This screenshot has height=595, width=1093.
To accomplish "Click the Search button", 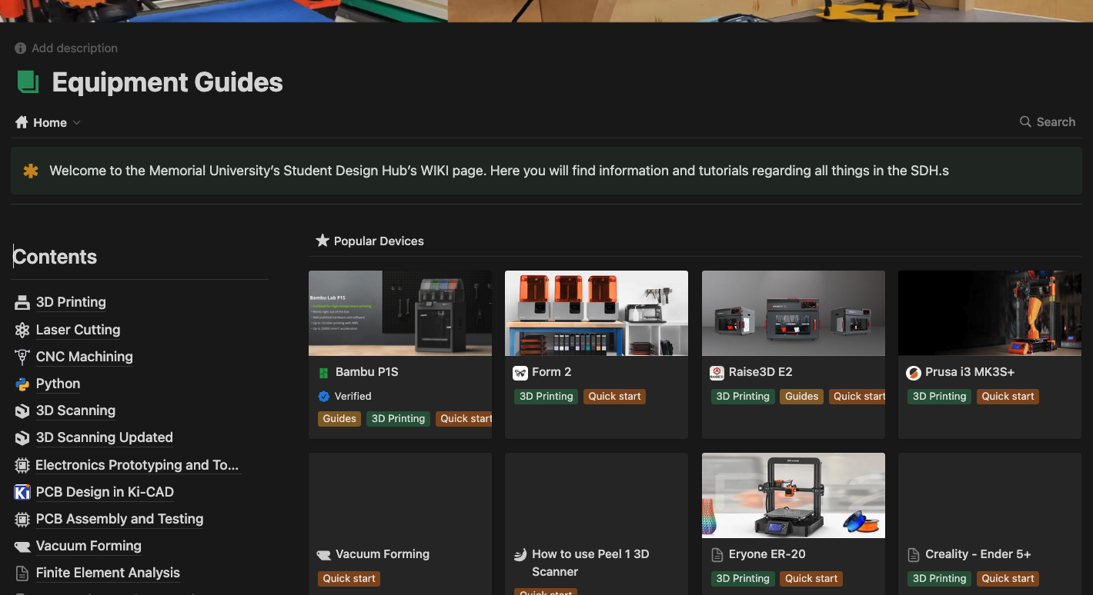I will tap(1047, 121).
